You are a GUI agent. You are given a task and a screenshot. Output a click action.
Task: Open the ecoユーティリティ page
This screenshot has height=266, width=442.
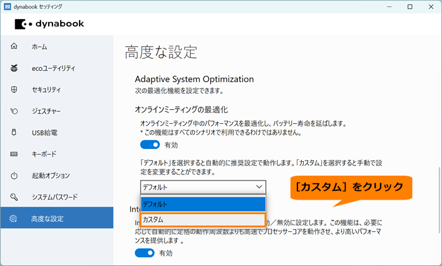click(x=57, y=68)
